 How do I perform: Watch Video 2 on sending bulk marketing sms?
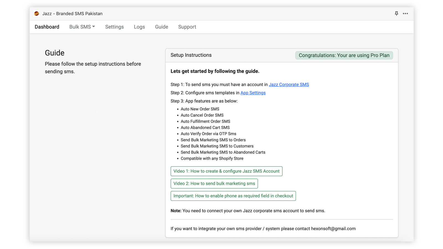coord(214,183)
